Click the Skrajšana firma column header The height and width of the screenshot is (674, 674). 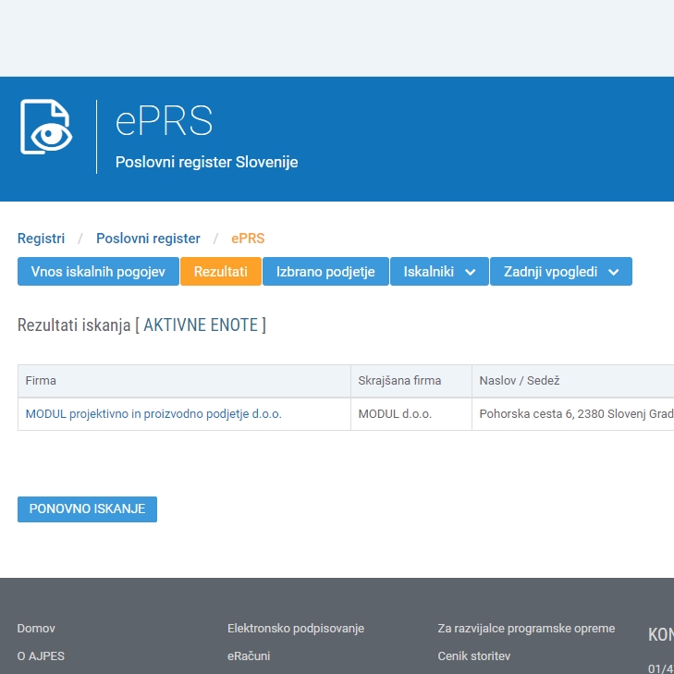[411, 381]
